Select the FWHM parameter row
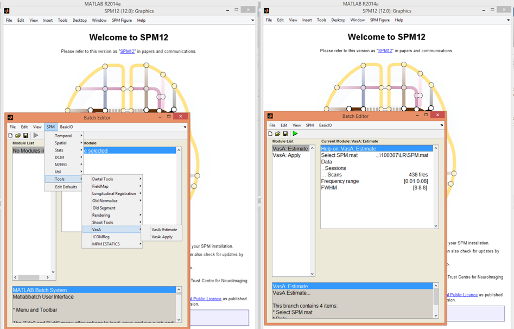 (x=329, y=187)
